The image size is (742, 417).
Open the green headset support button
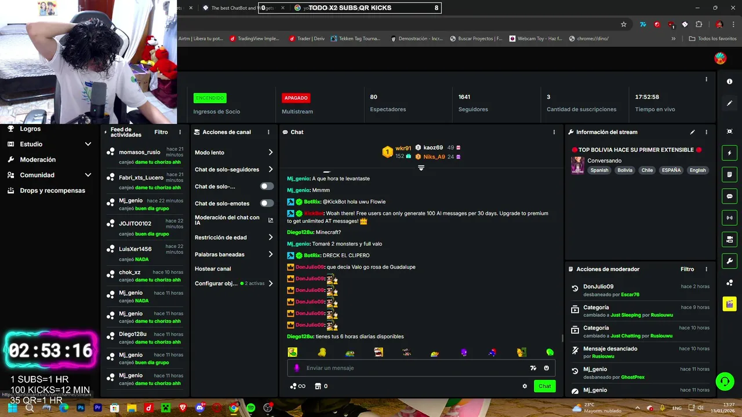pyautogui.click(x=725, y=381)
